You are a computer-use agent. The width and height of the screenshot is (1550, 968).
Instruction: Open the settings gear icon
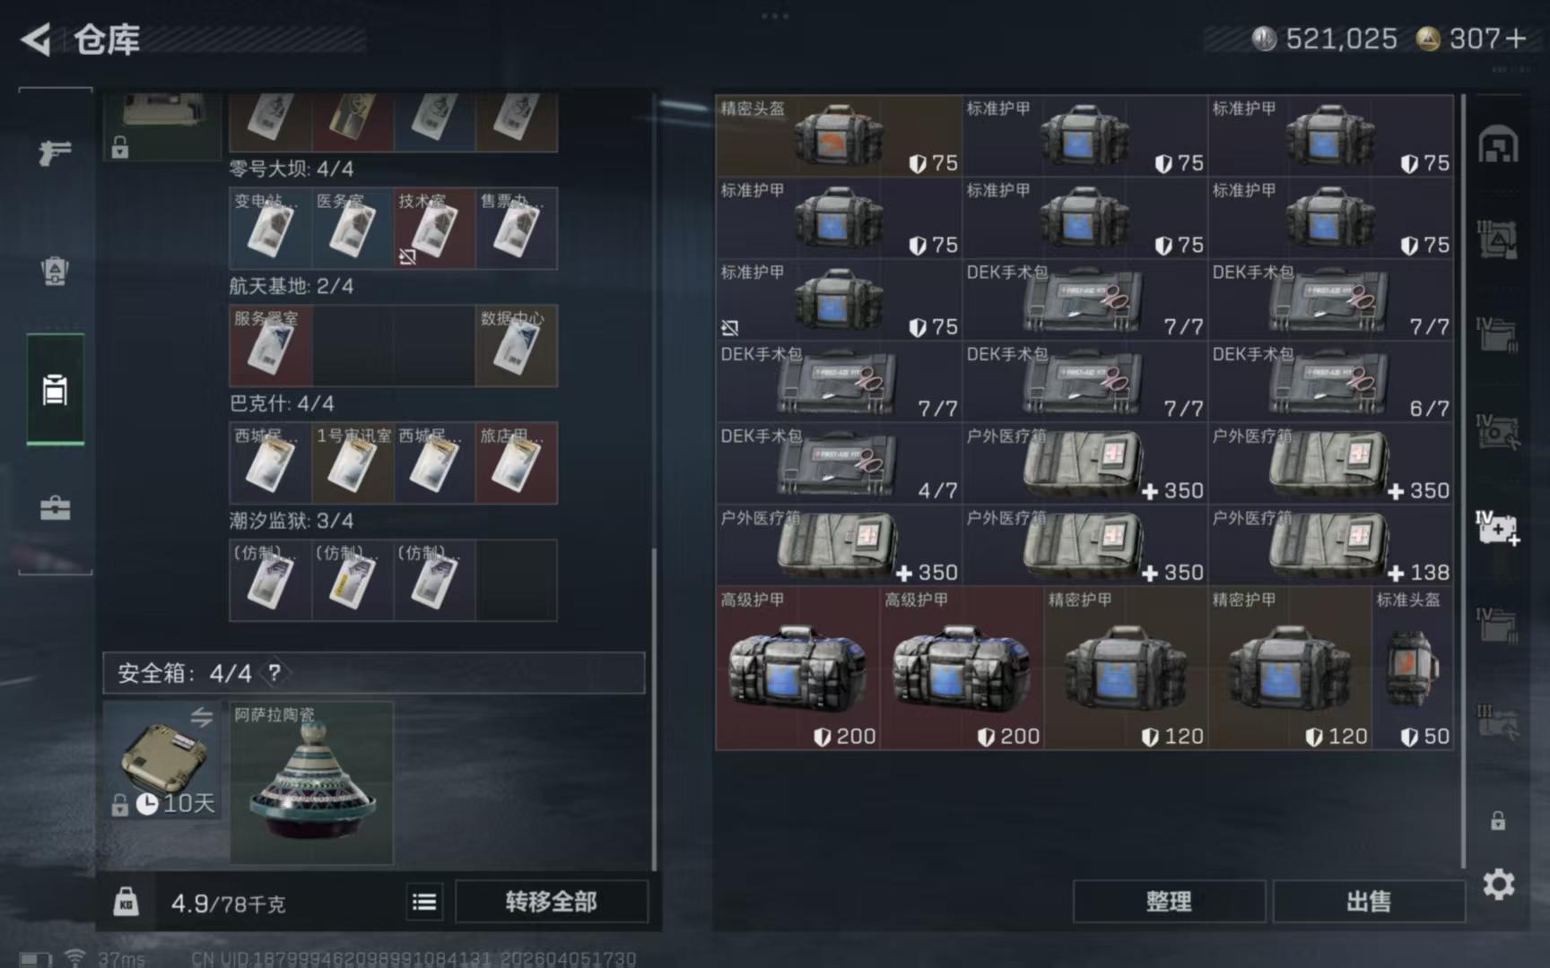click(1499, 885)
